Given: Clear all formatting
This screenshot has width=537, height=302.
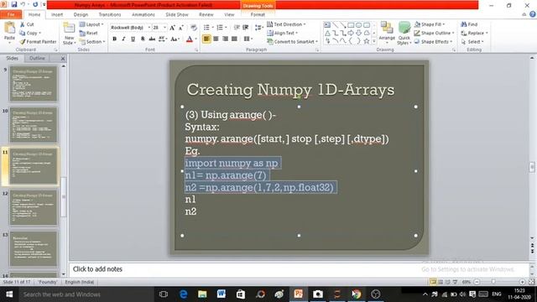Looking at the screenshot, I should (194, 28).
